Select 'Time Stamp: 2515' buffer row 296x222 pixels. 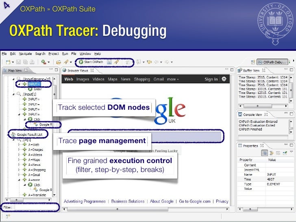coord(263,77)
